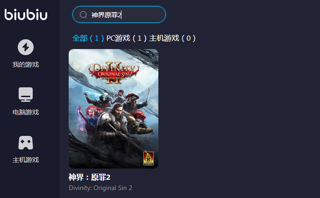Open the Divinity Original Sin 2 cover thumbnail
Image resolution: width=320 pixels, height=198 pixels.
(114, 109)
